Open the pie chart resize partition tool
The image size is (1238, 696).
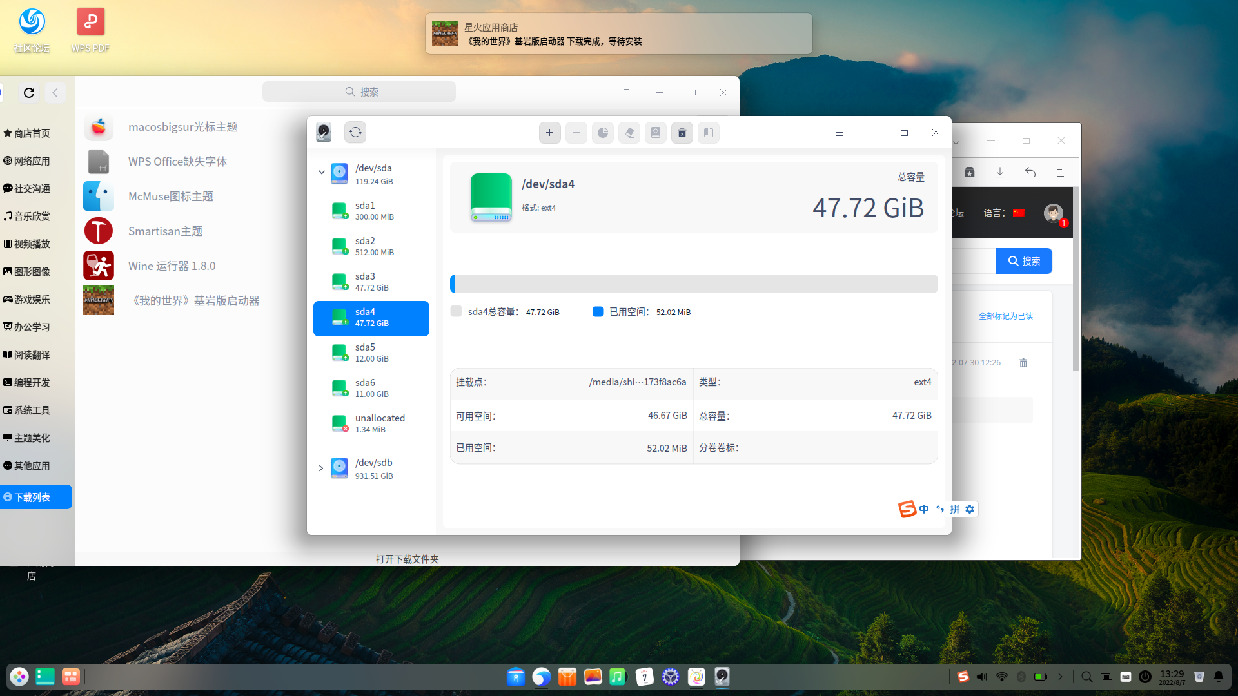click(x=603, y=133)
